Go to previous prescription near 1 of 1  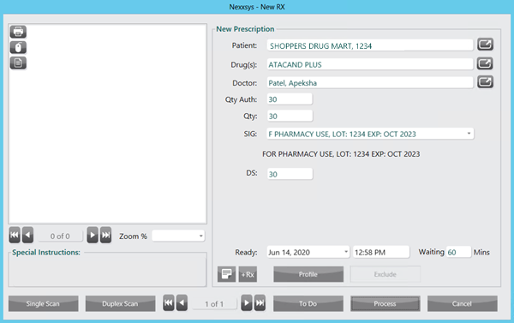click(182, 303)
